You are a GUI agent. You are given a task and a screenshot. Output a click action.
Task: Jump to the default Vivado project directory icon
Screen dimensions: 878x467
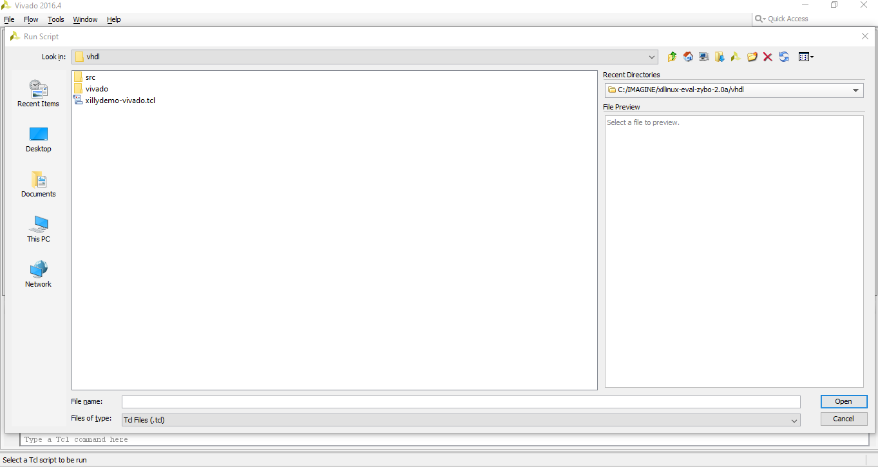click(735, 57)
